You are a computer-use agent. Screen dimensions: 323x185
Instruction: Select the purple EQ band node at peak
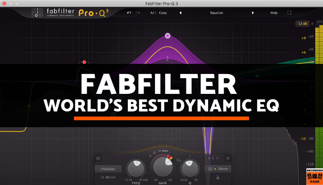click(167, 36)
